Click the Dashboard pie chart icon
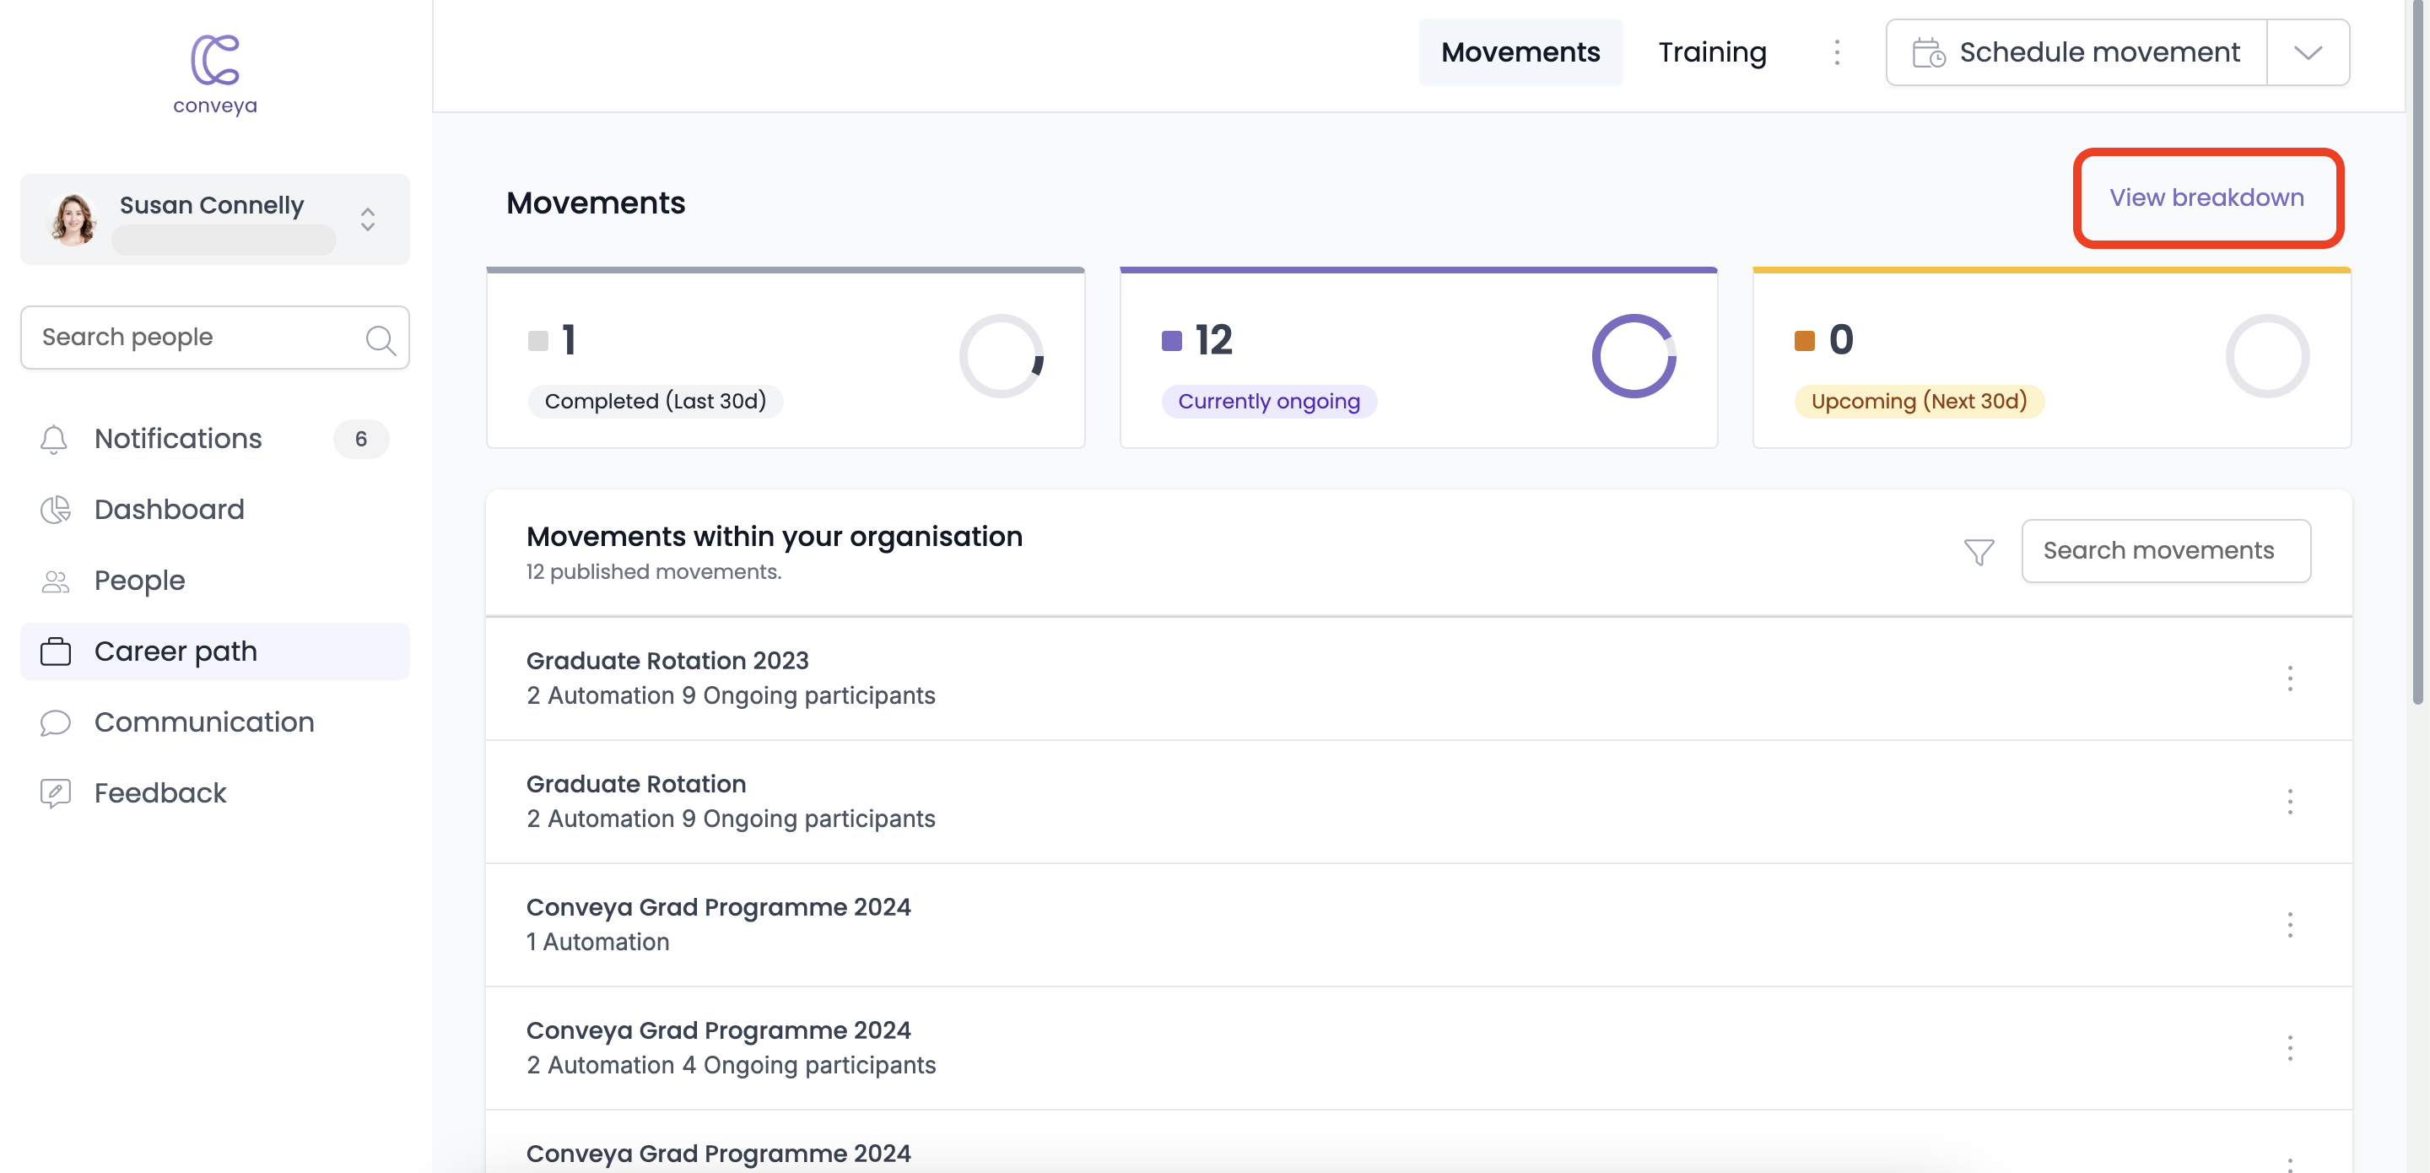Screen dimensions: 2430x1173 coord(55,510)
